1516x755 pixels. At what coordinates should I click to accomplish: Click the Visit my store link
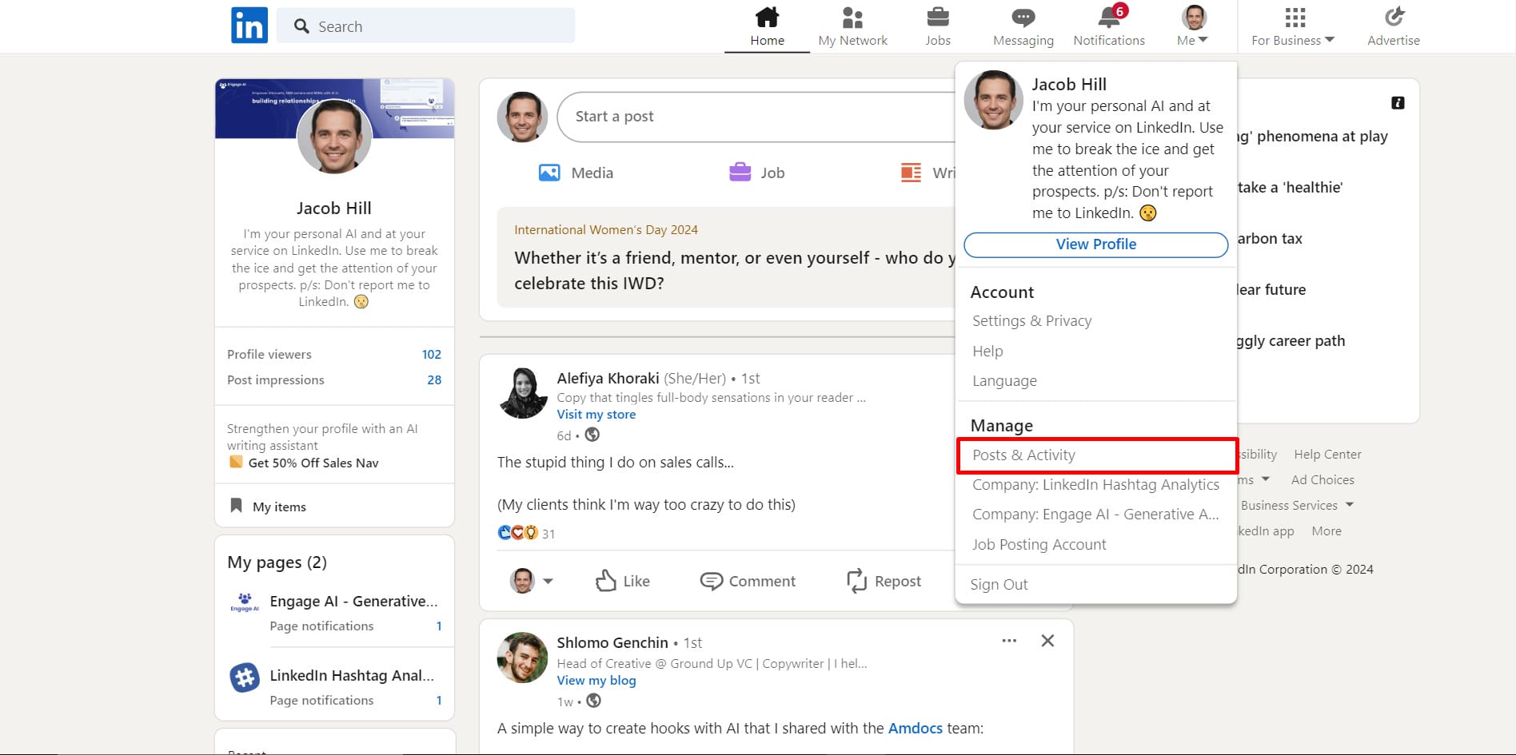(x=596, y=414)
